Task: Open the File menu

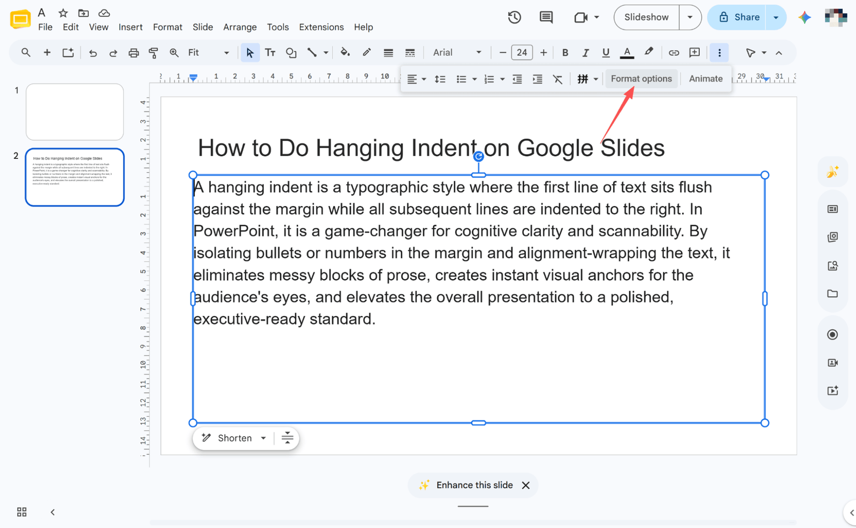Action: tap(45, 27)
